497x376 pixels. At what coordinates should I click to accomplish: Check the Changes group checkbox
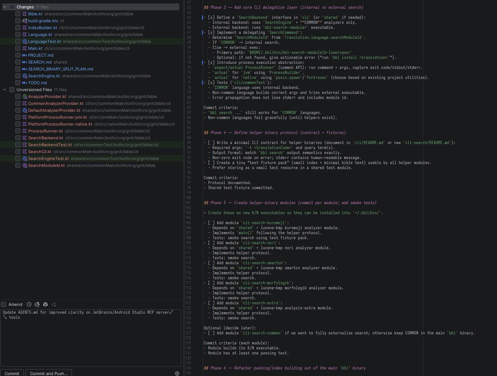click(12, 7)
